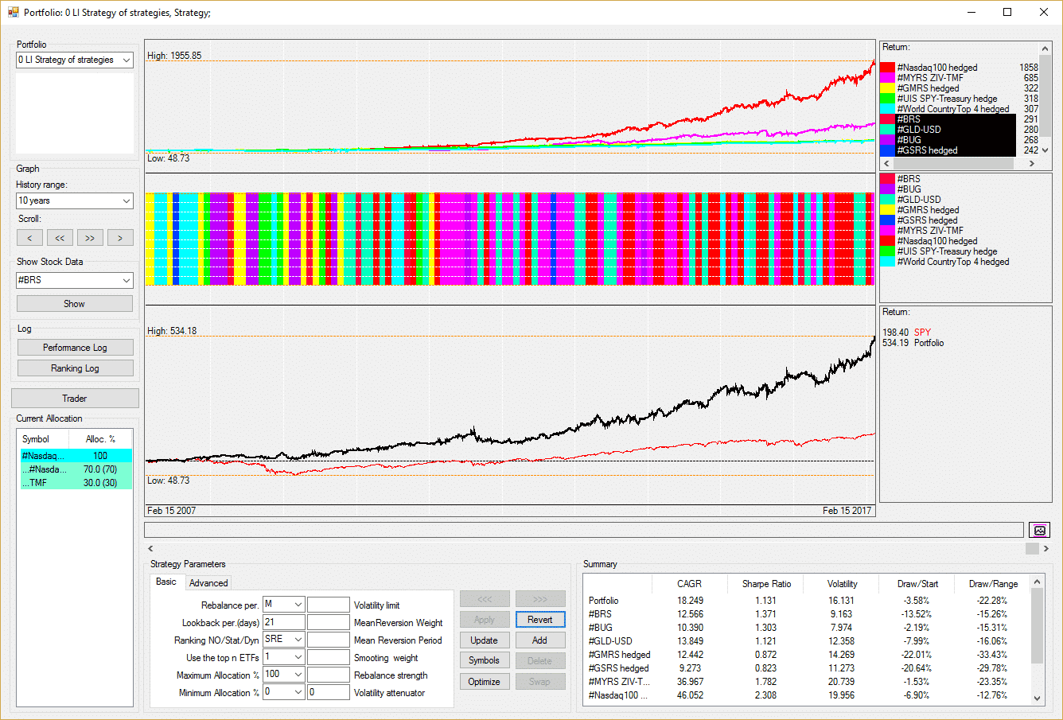This screenshot has height=720, width=1063.
Task: Click the CAGR column header in Summary
Action: pos(689,584)
